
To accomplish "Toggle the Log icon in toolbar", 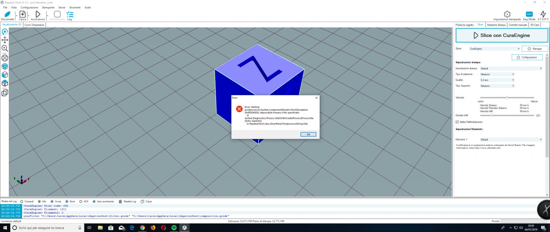I will point(70,14).
